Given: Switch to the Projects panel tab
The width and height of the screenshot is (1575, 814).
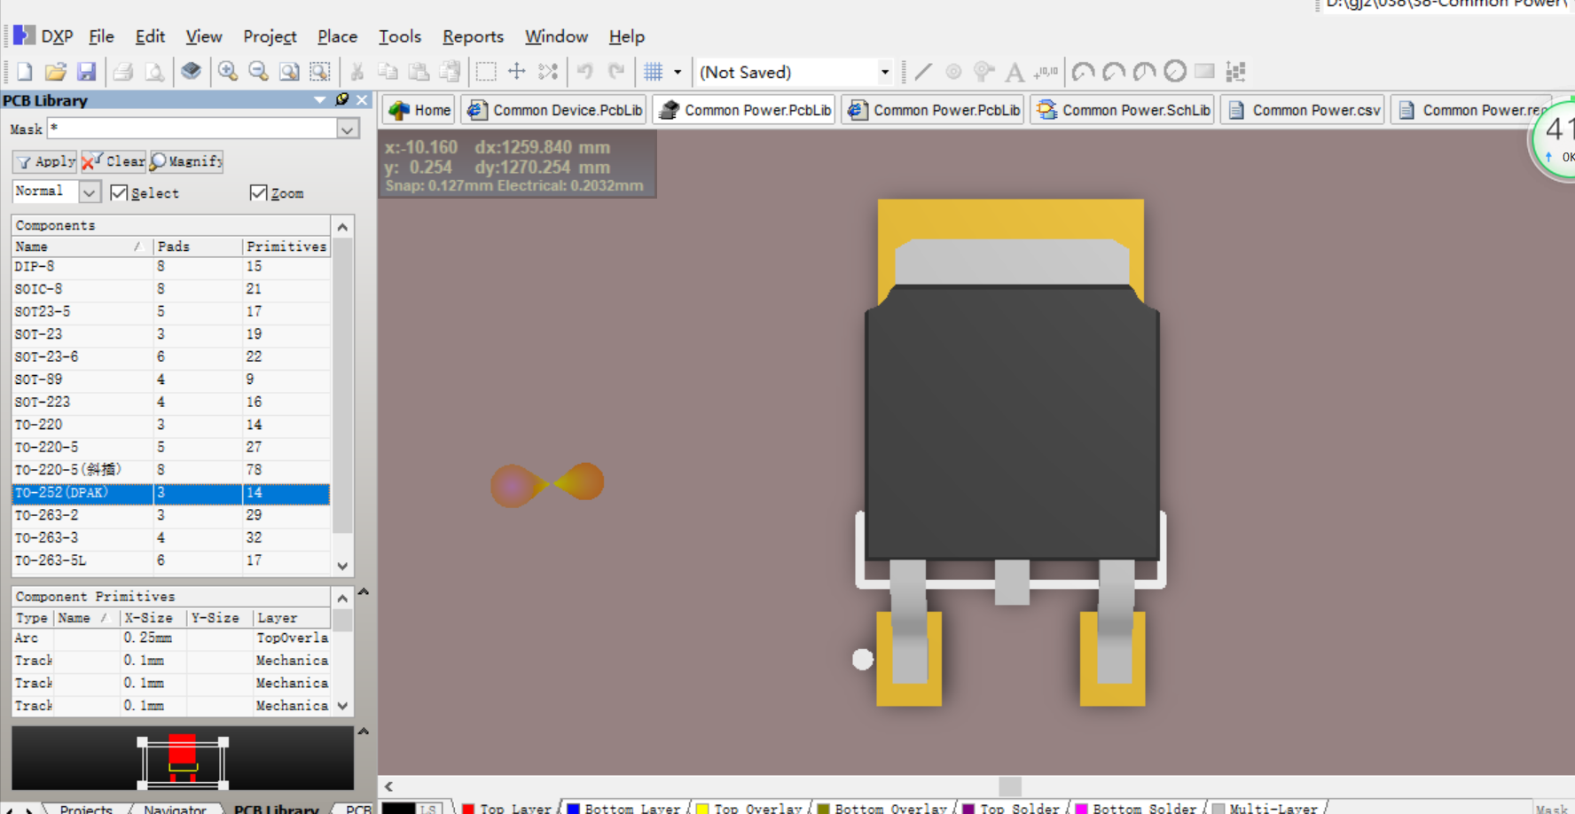Looking at the screenshot, I should pyautogui.click(x=86, y=809).
